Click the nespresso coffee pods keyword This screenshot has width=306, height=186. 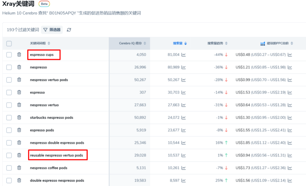pos(49,168)
